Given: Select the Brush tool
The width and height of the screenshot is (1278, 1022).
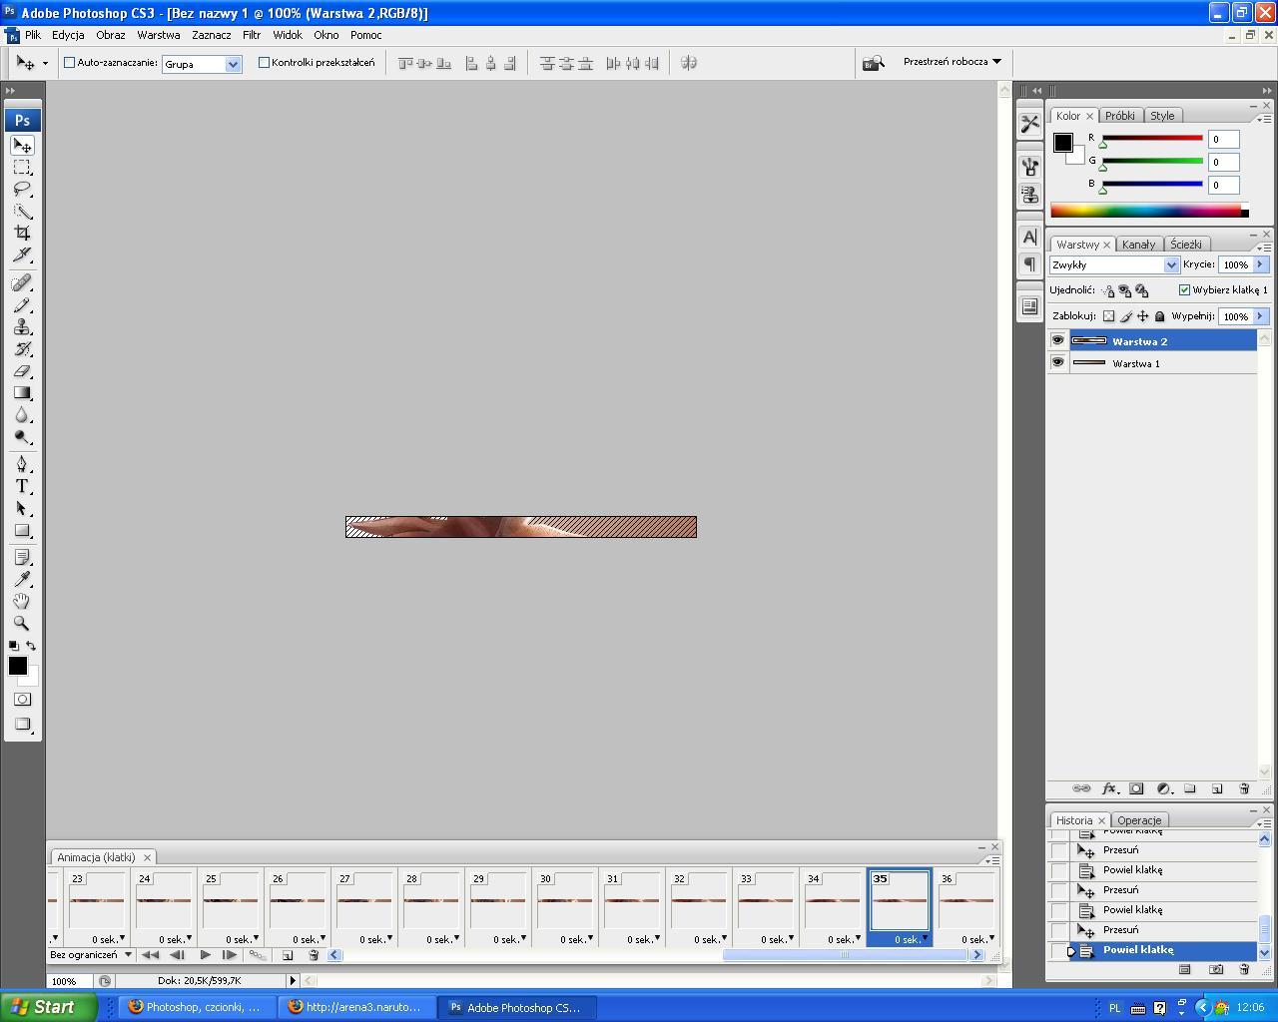Looking at the screenshot, I should 22,305.
